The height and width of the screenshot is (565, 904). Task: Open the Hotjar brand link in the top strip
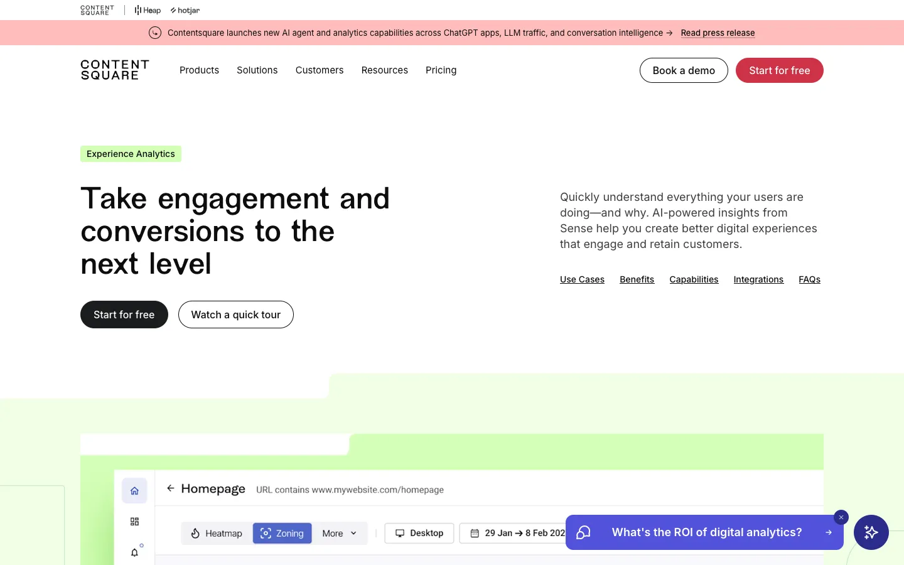coord(185,10)
